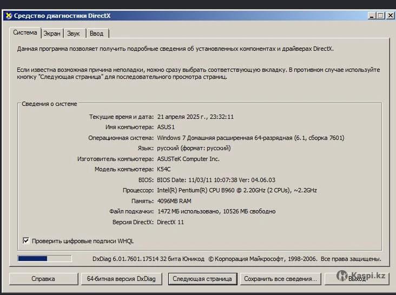396x295 pixels.
Task: Click the BIOS Date value
Action: 216,180
